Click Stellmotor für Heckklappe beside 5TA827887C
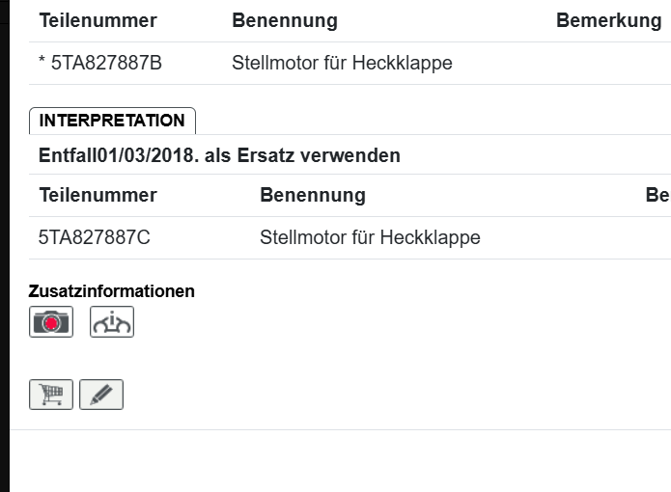671x492 pixels. coord(370,237)
